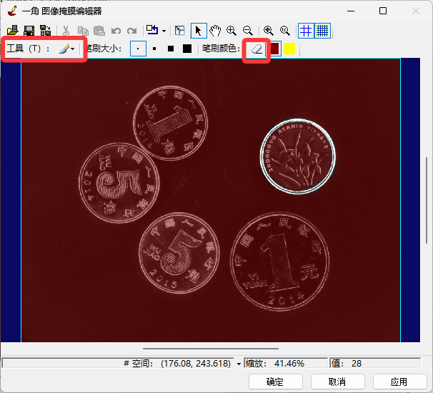Click the 缩放 41.46% field

click(286, 364)
